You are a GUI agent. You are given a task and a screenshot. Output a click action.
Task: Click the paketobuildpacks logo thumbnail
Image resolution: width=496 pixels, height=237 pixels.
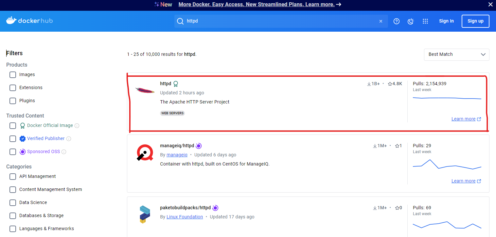tap(144, 214)
